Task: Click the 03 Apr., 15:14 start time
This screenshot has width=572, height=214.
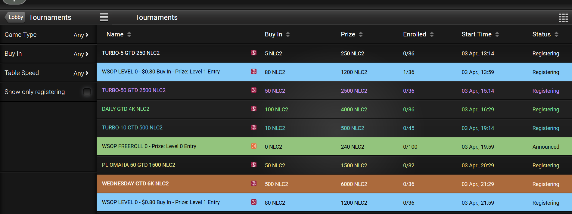Action: tap(478, 91)
